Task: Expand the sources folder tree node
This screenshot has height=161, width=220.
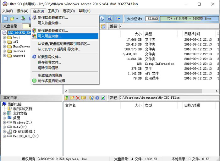Action: point(4,51)
